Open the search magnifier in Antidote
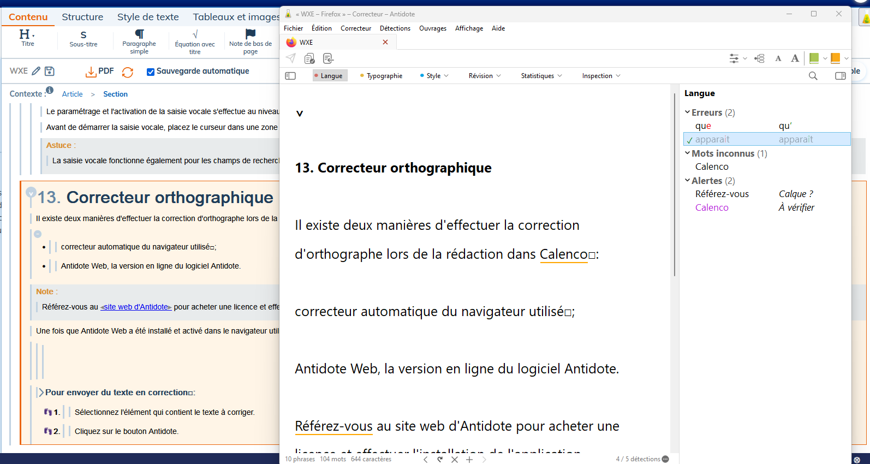 coord(813,76)
